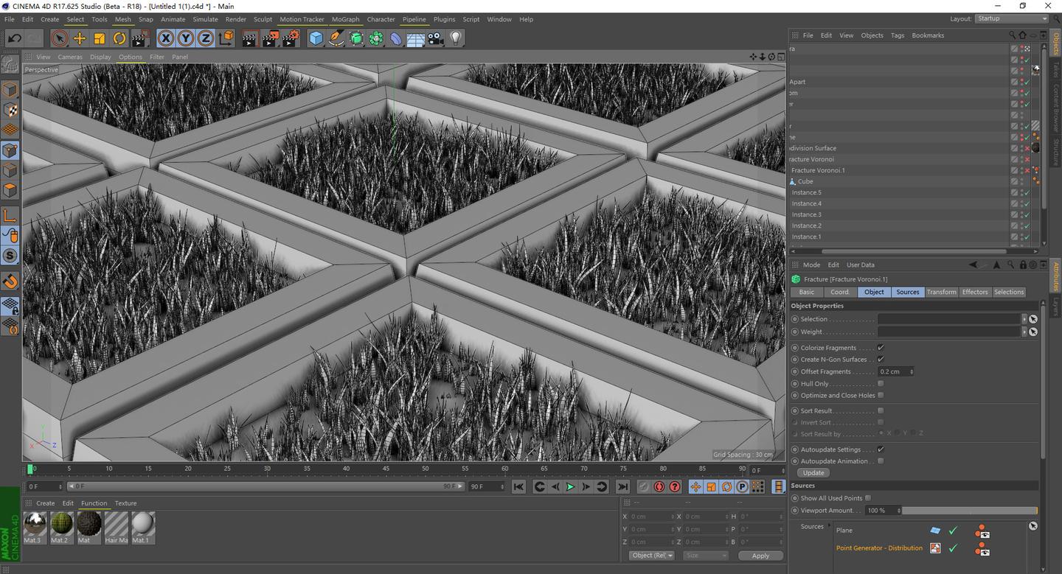Adjust the Viewport Amount slider

coord(969,511)
